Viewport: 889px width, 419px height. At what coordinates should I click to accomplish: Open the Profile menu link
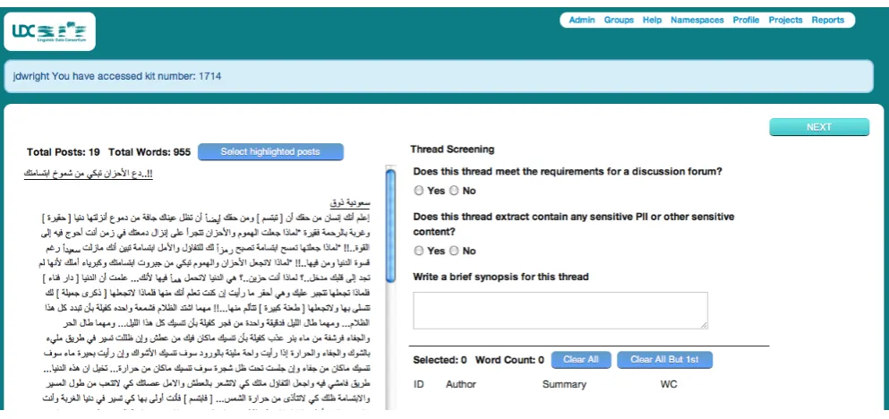746,20
